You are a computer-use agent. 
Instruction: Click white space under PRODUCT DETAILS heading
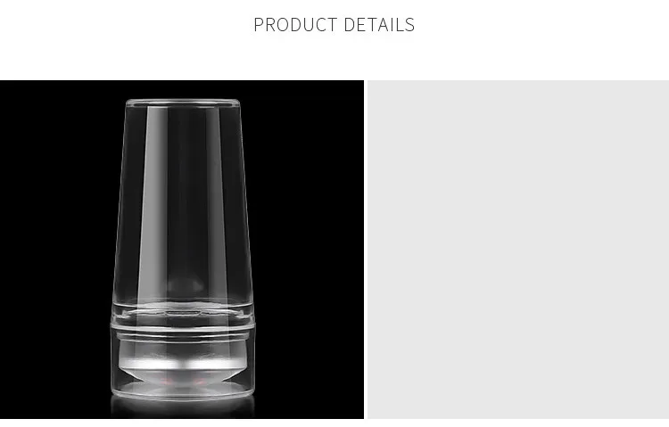click(x=334, y=57)
